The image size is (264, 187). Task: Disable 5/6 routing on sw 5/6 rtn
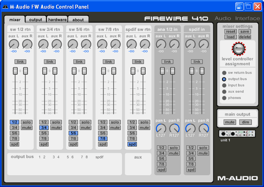73,133
